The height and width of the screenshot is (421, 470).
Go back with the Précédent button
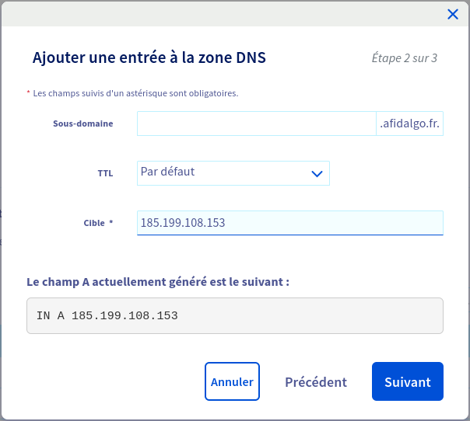click(x=316, y=382)
